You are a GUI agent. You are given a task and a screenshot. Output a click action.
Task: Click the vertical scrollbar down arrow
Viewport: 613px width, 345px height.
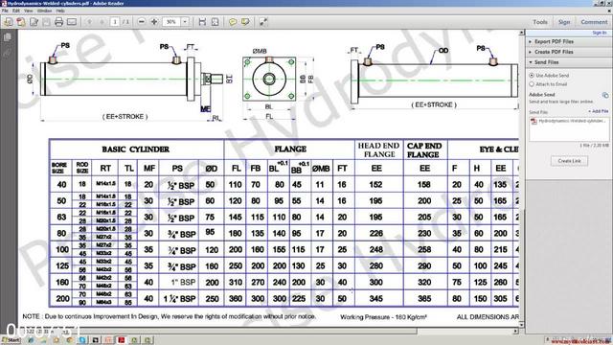[521, 325]
